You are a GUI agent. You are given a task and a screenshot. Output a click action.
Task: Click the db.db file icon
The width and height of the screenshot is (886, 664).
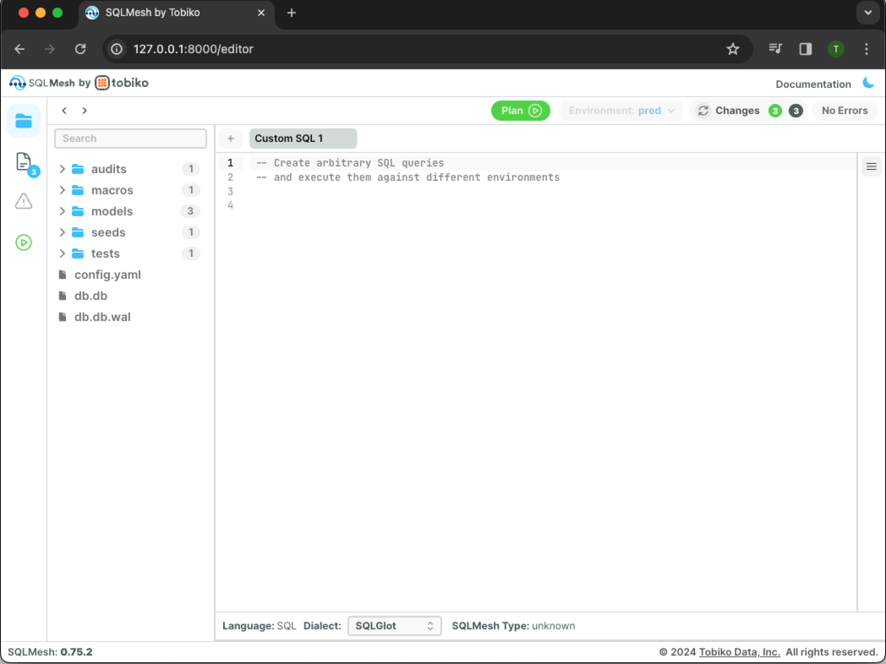click(x=63, y=296)
